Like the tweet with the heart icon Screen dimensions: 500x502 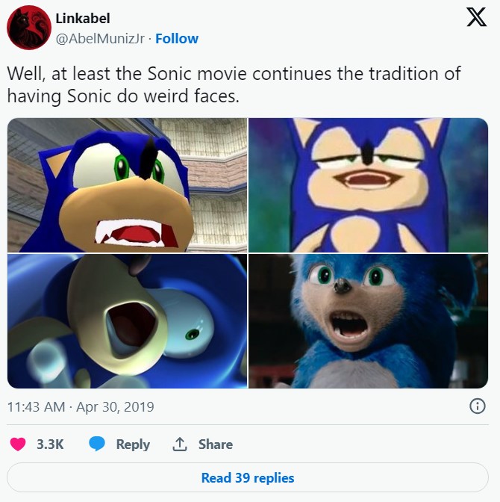[x=18, y=444]
